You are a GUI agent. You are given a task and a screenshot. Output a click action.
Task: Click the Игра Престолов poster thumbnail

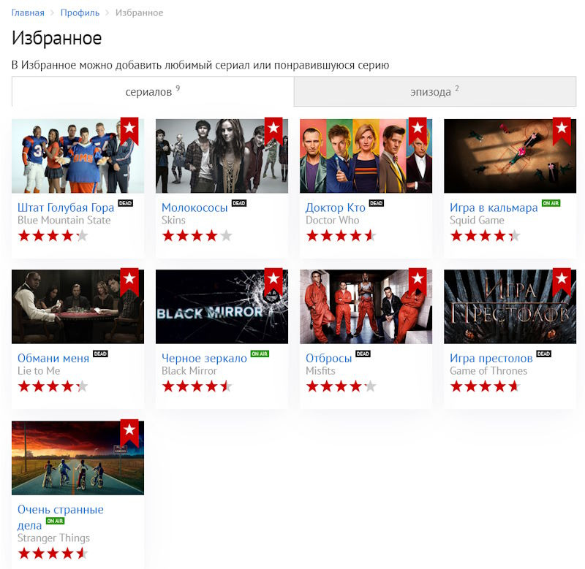pos(510,307)
